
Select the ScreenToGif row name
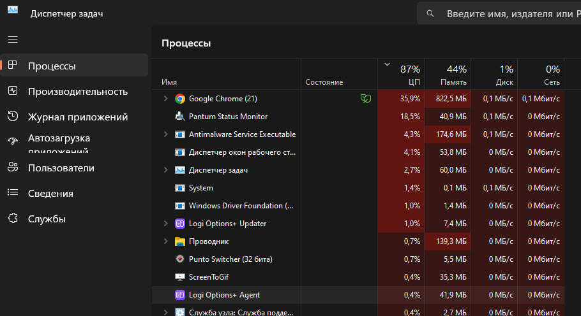[x=209, y=277]
